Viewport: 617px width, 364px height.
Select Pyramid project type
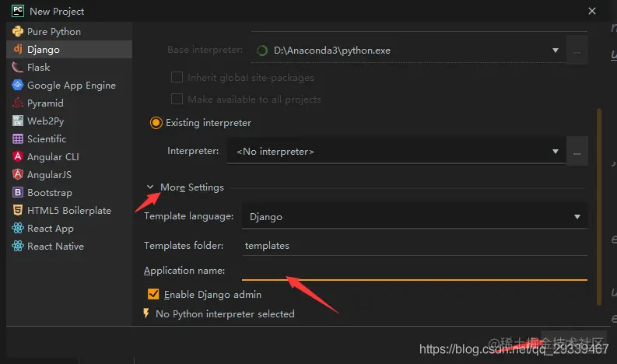69,103
